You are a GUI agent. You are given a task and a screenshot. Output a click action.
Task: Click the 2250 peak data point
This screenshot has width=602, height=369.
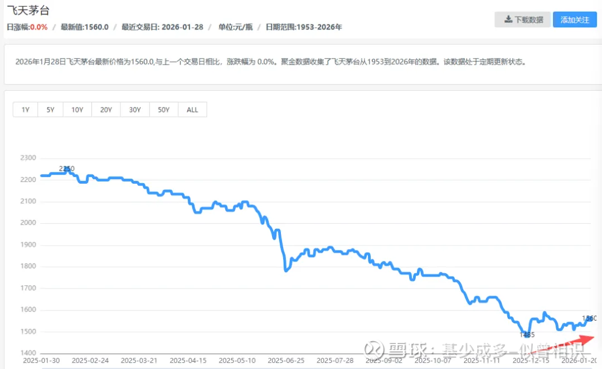[x=67, y=169]
